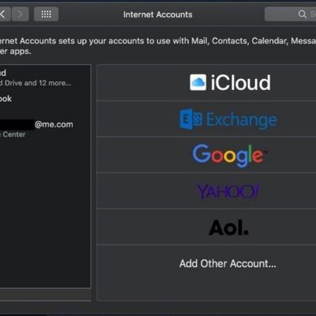Image resolution: width=316 pixels, height=316 pixels.
Task: Select the iCloud Drive and 12 more account
Action: [x=45, y=78]
